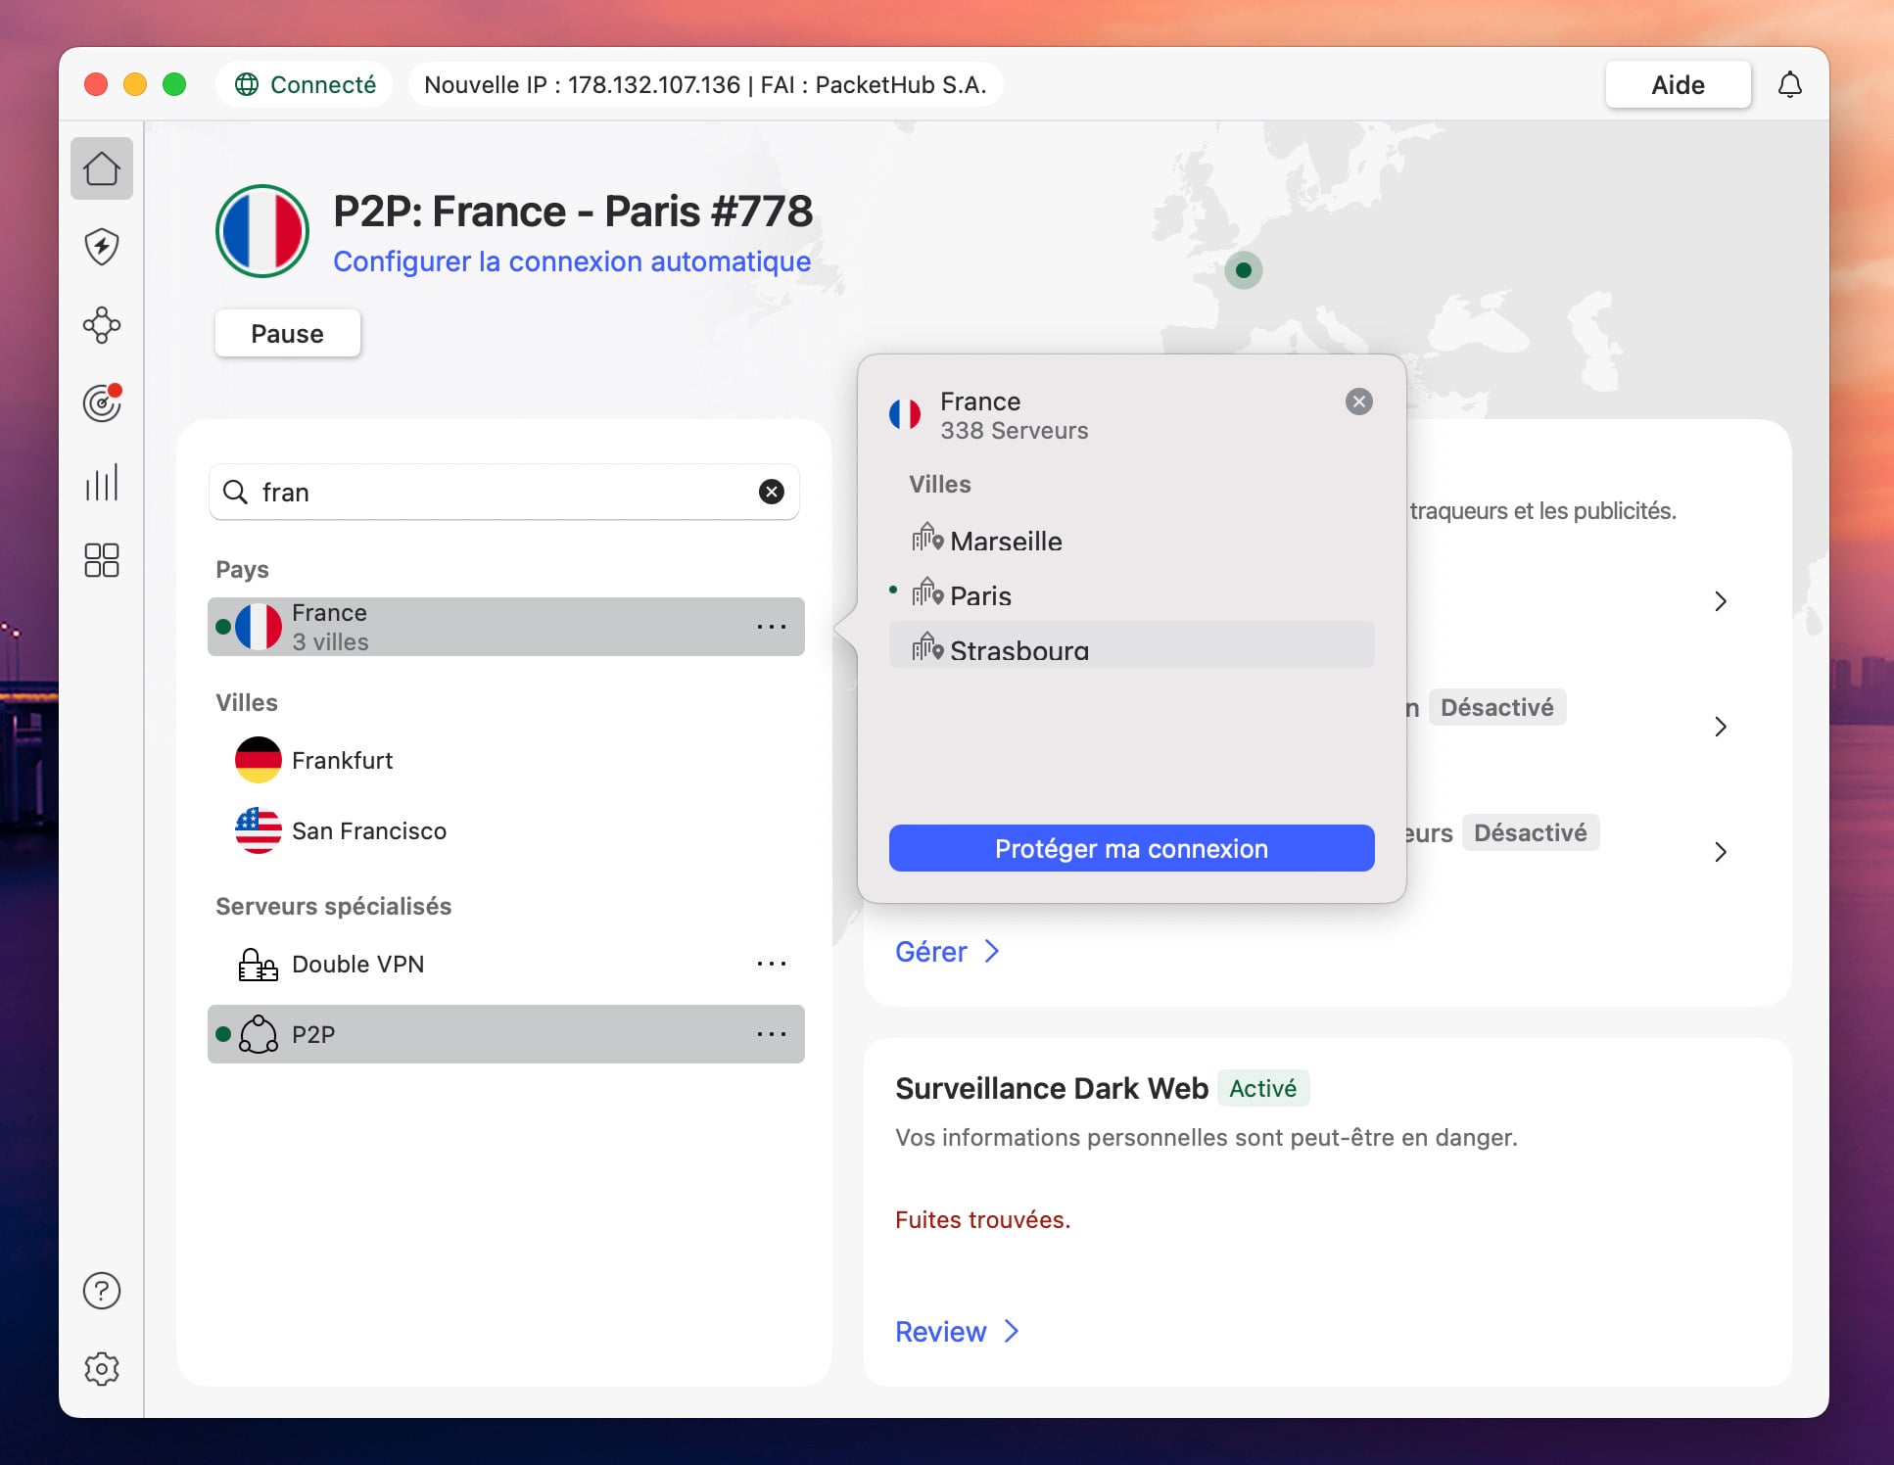1894x1465 pixels.
Task: Open the three-dot menu for P2P servers
Action: (773, 1034)
